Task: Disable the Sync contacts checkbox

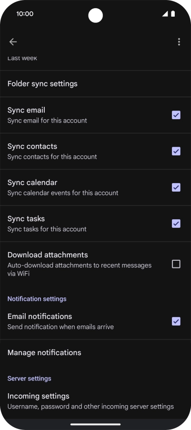Action: (176, 151)
